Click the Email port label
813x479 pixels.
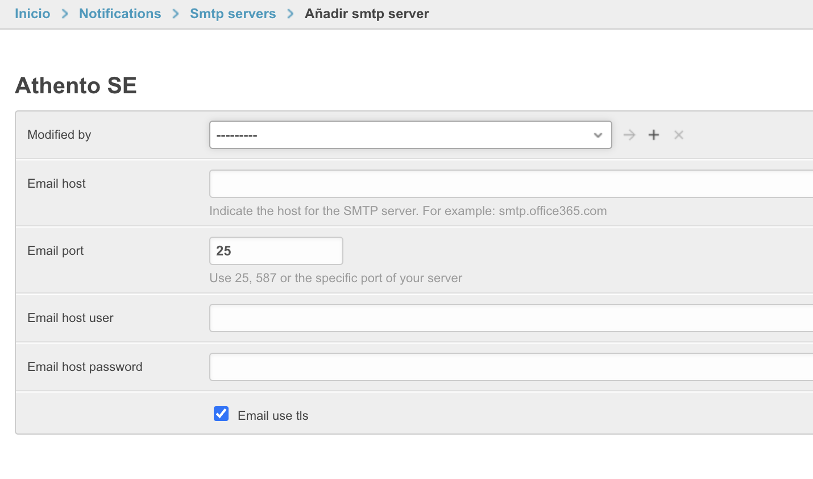tap(56, 251)
